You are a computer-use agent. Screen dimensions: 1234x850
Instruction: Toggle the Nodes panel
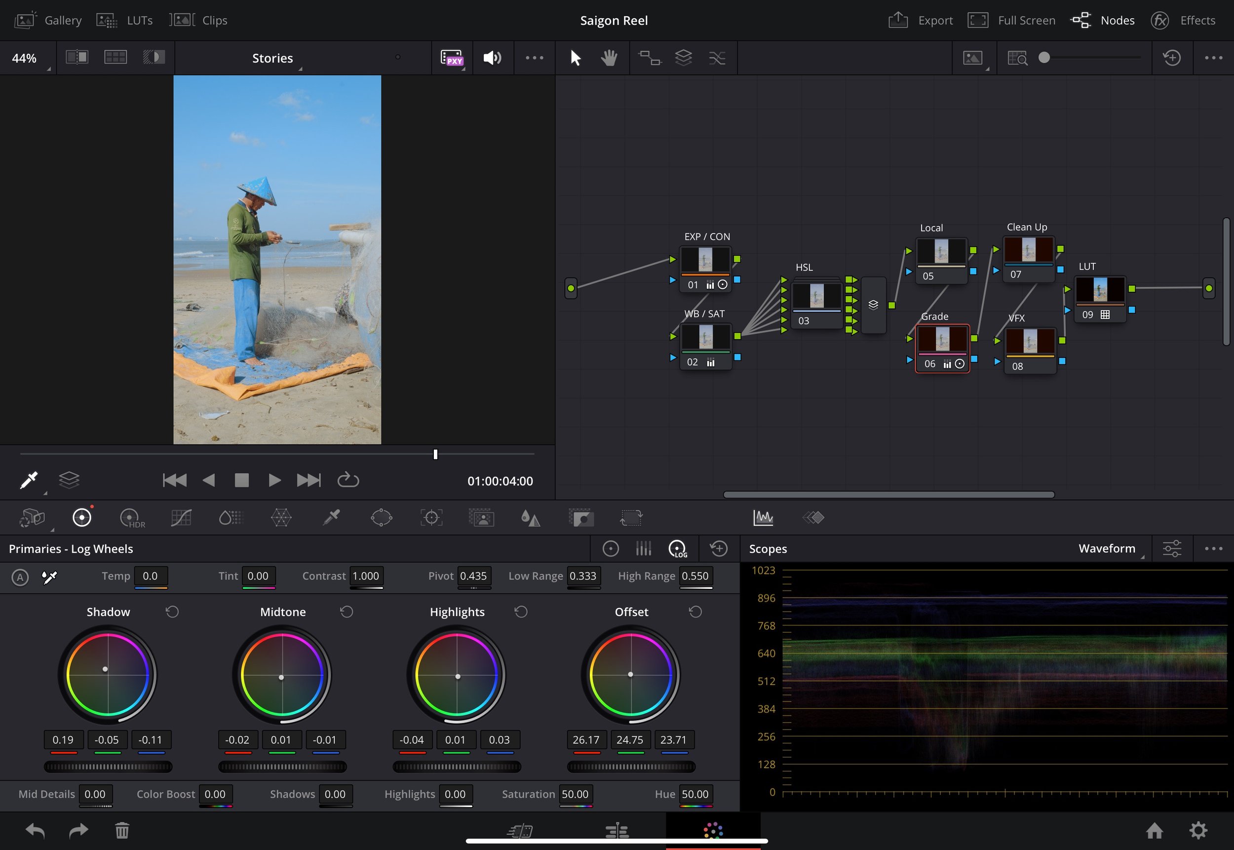1102,20
